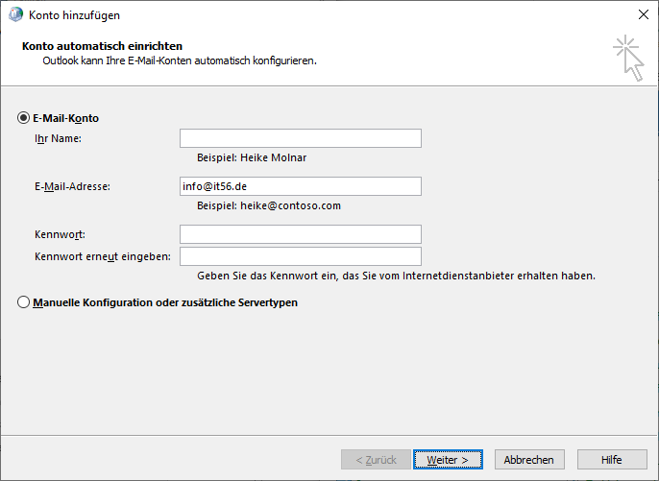Click the E-Mail-Adresse field containing info@it56.de
This screenshot has height=481, width=659.
click(x=301, y=186)
